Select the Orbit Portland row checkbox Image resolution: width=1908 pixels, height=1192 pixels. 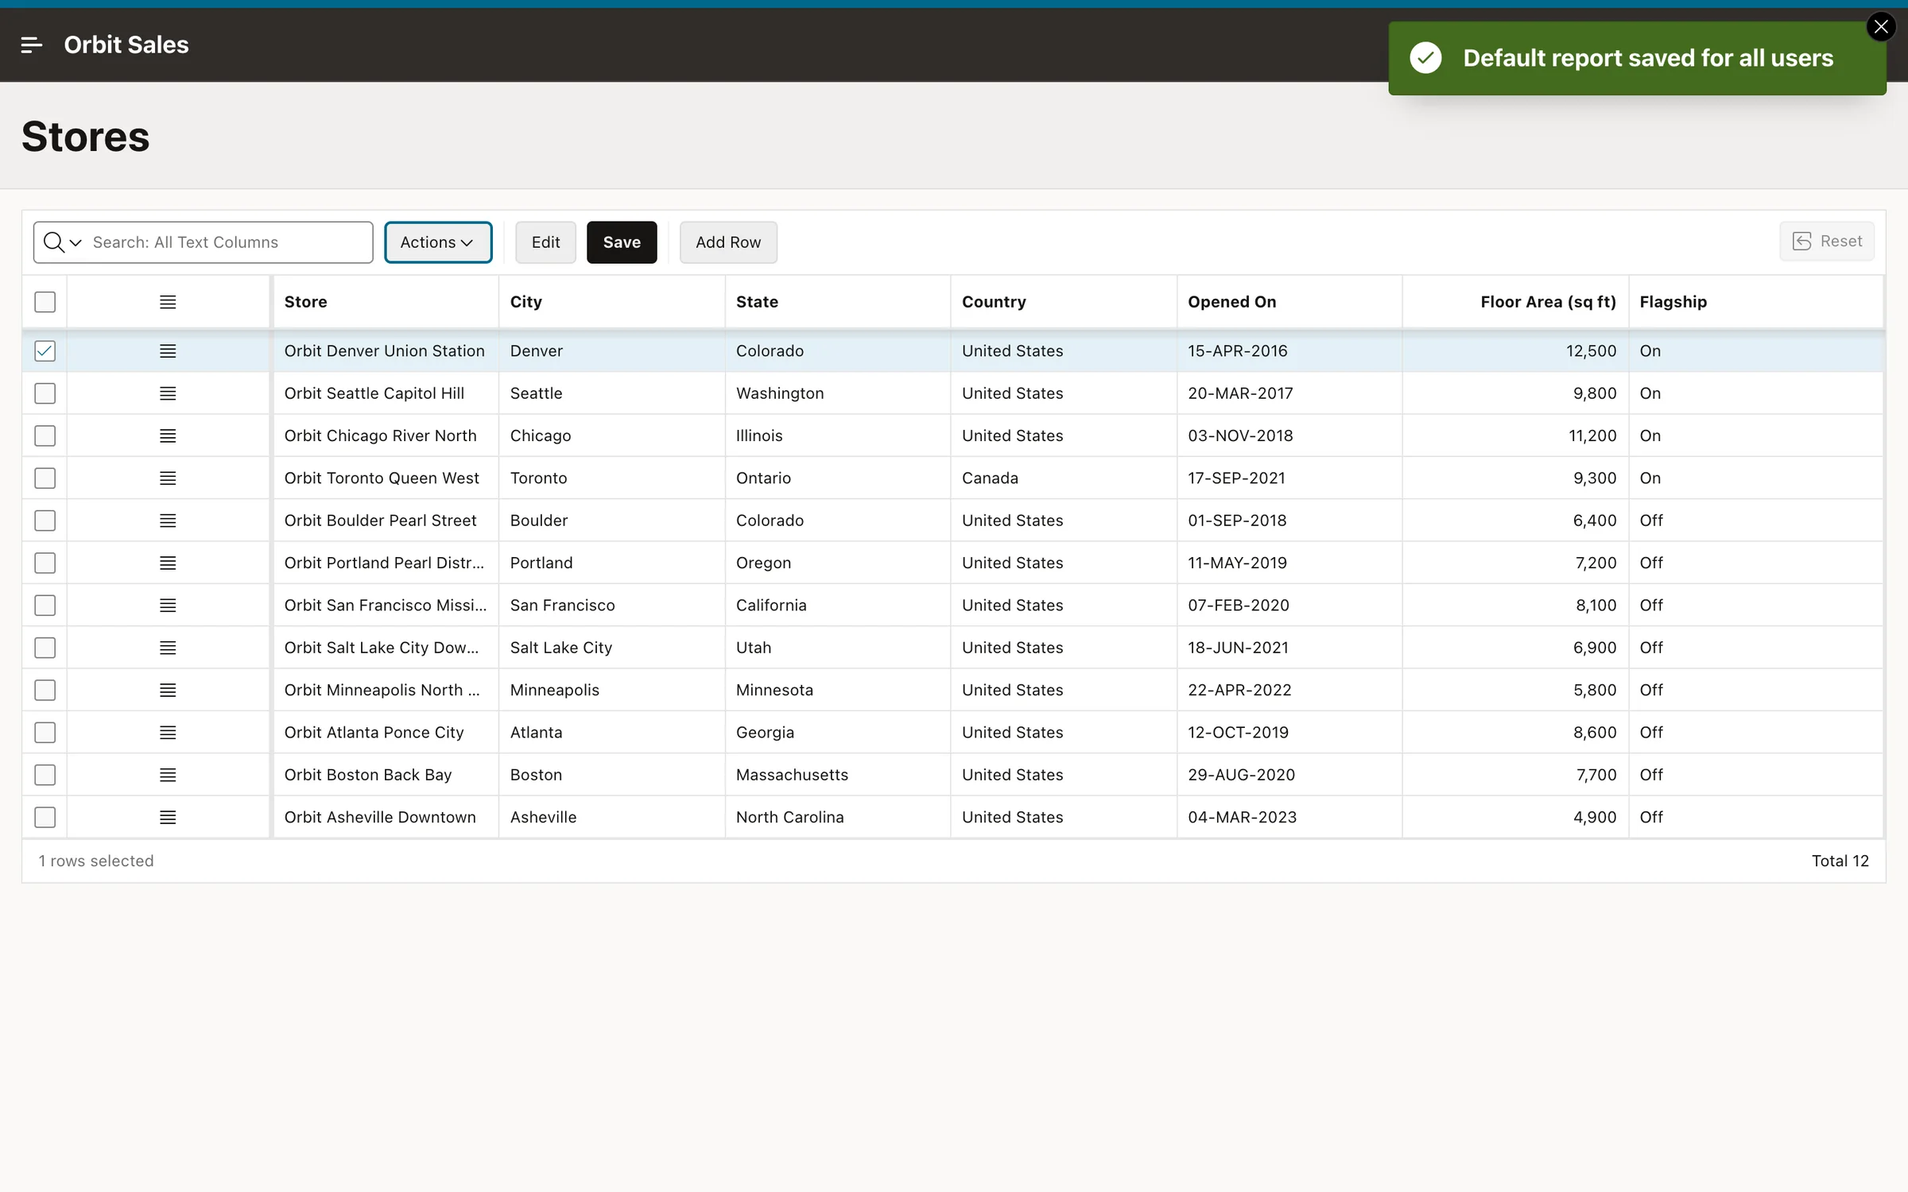coord(45,563)
